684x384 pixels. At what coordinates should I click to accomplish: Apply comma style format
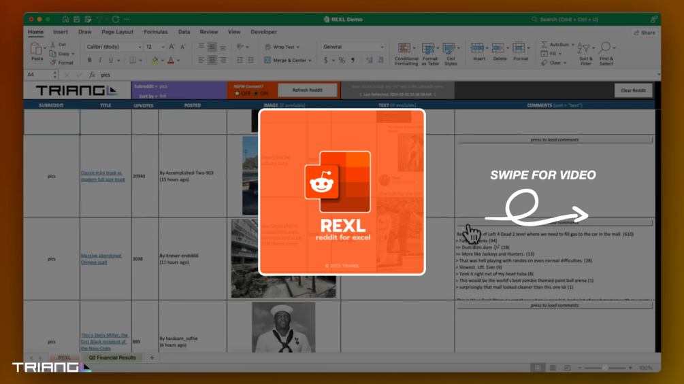point(353,60)
